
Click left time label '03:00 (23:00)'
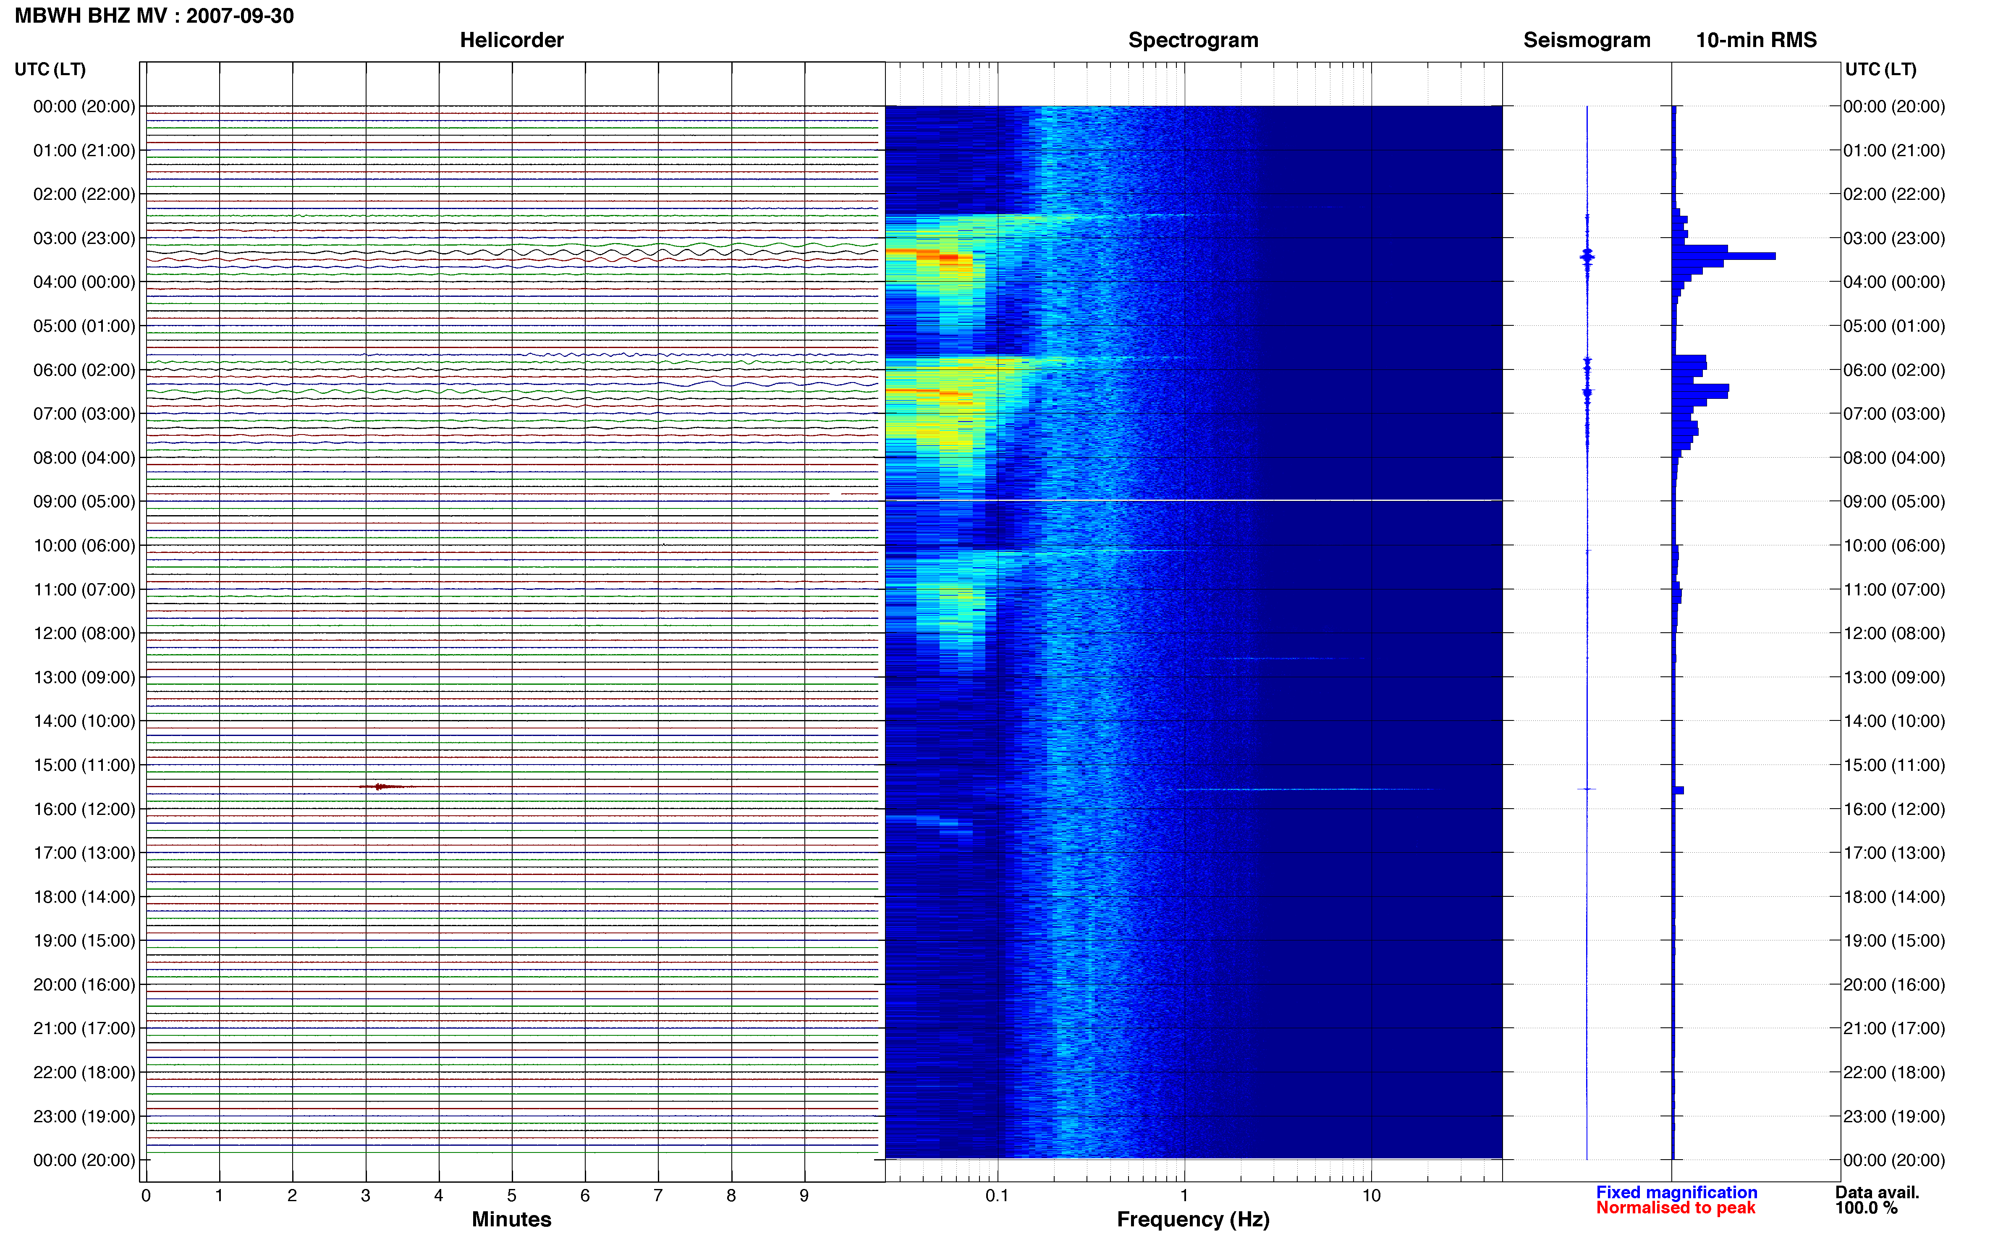pos(84,238)
